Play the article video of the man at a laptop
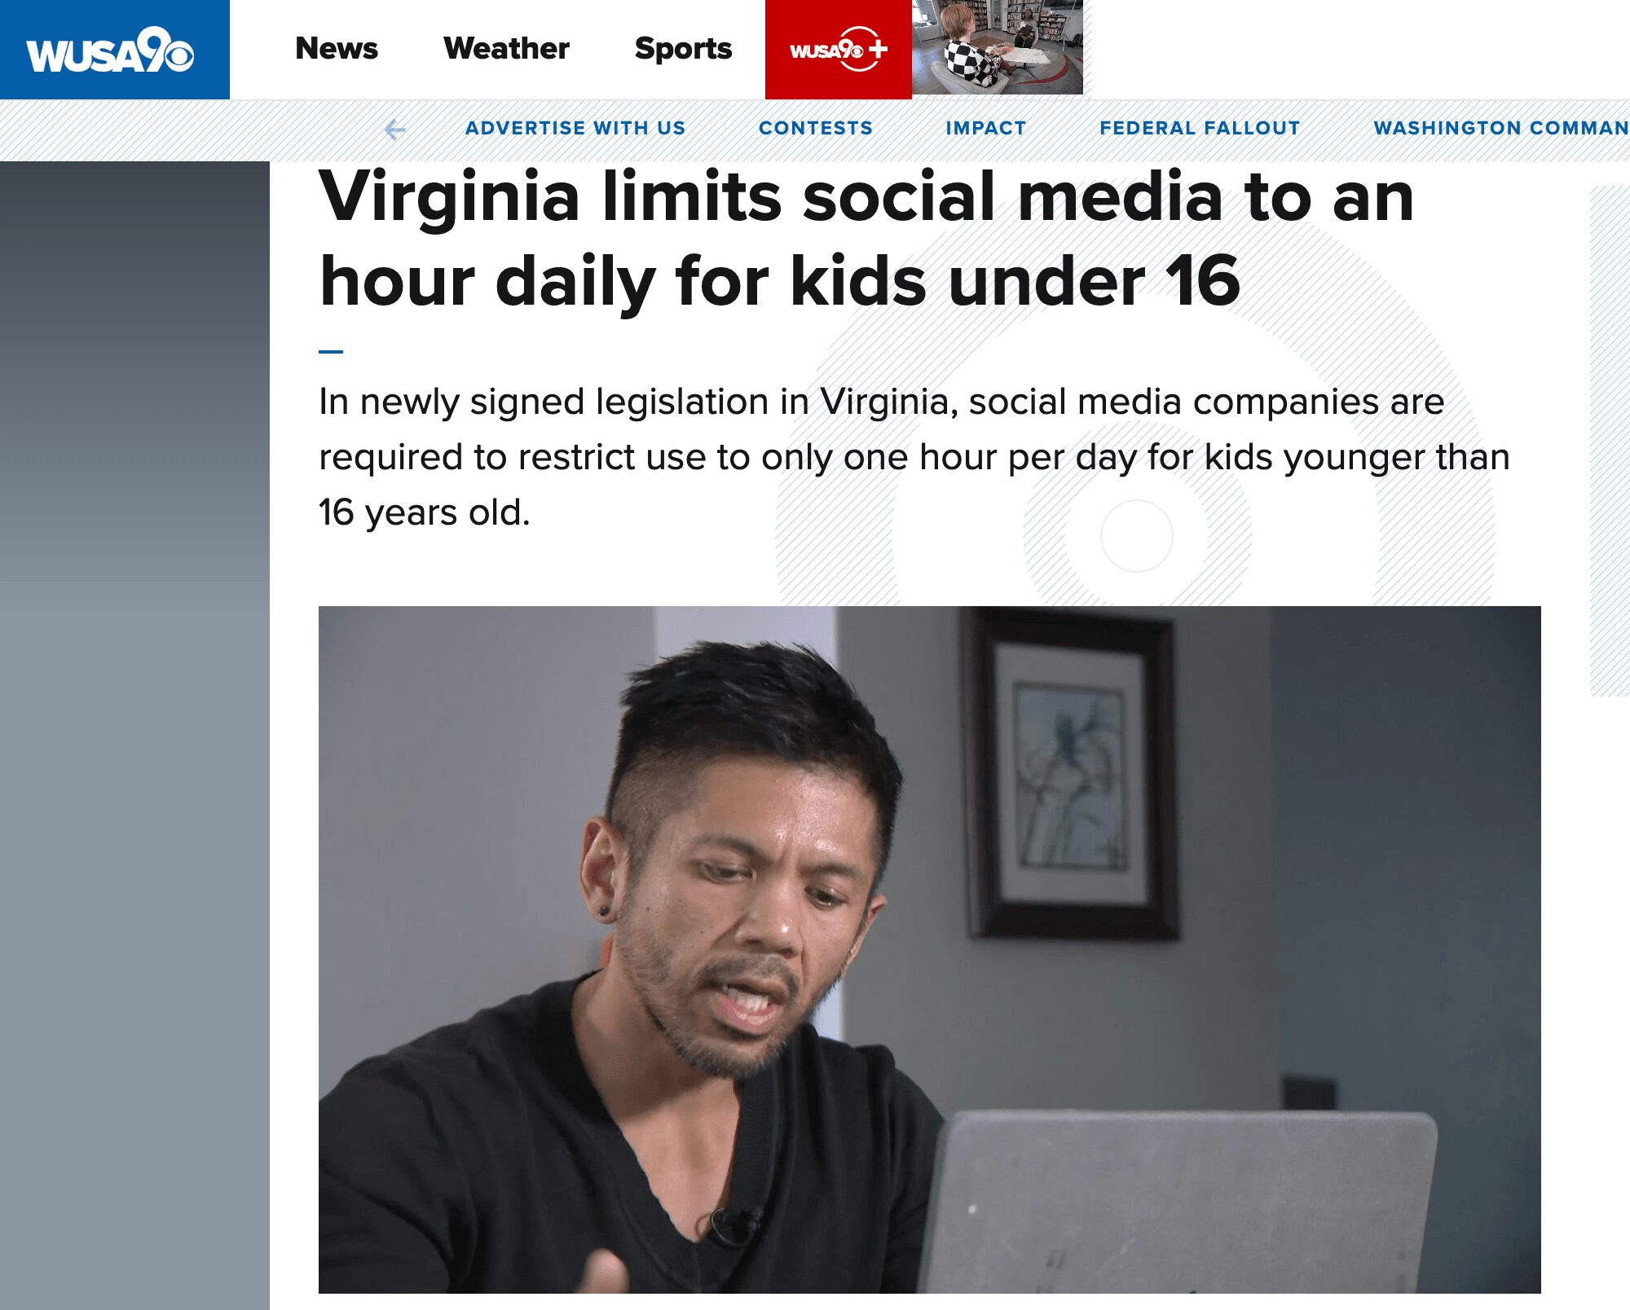Screen dimensions: 1630x1310 tap(929, 949)
